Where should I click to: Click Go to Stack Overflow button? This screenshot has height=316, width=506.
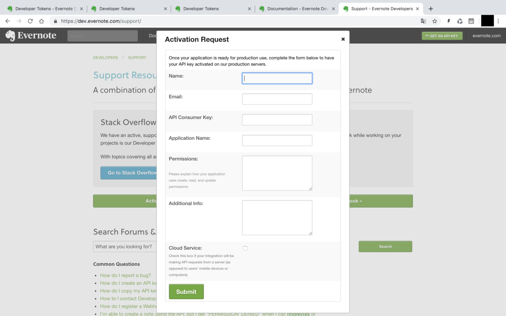129,173
